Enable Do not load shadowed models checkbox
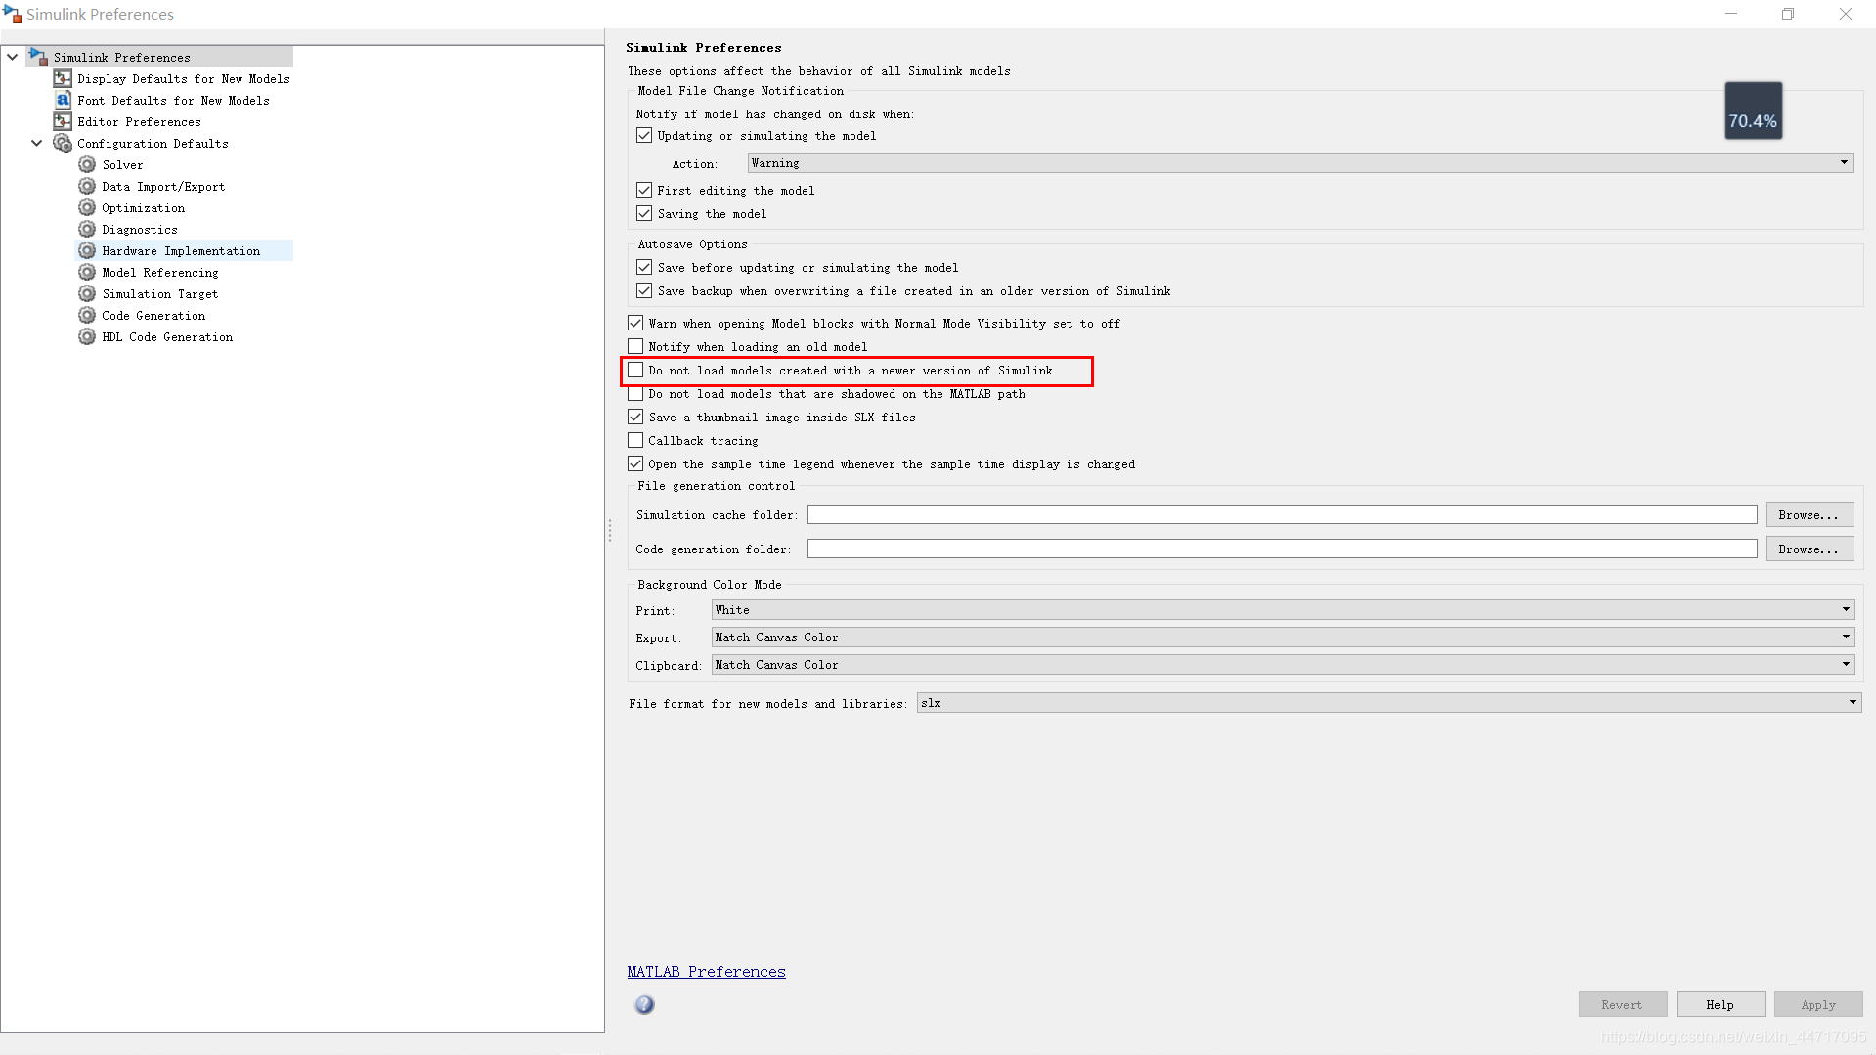The width and height of the screenshot is (1876, 1055). tap(635, 393)
